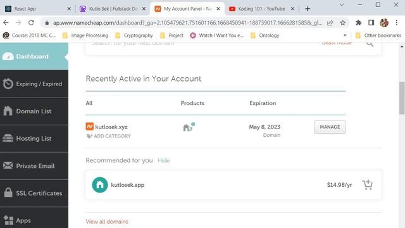Open the Extensions puzzle icon

[359, 23]
